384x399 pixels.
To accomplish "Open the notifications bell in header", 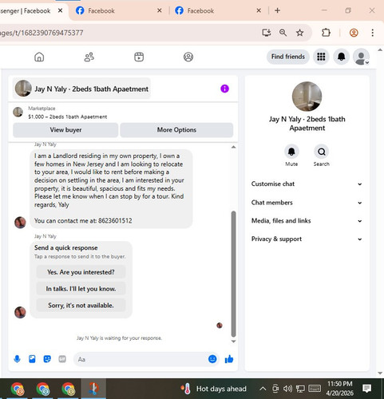I will point(342,57).
